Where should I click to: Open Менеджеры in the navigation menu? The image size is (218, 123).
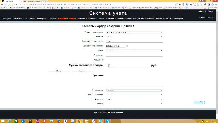pyautogui.click(x=42, y=18)
